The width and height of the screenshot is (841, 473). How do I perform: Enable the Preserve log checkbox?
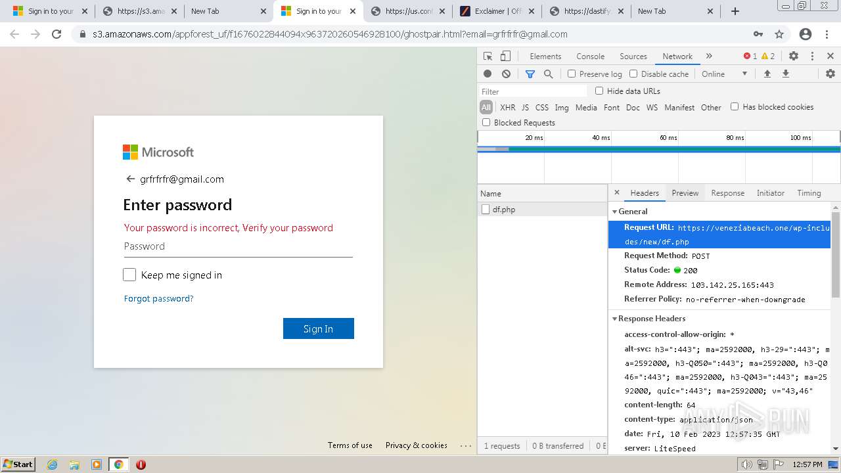572,74
